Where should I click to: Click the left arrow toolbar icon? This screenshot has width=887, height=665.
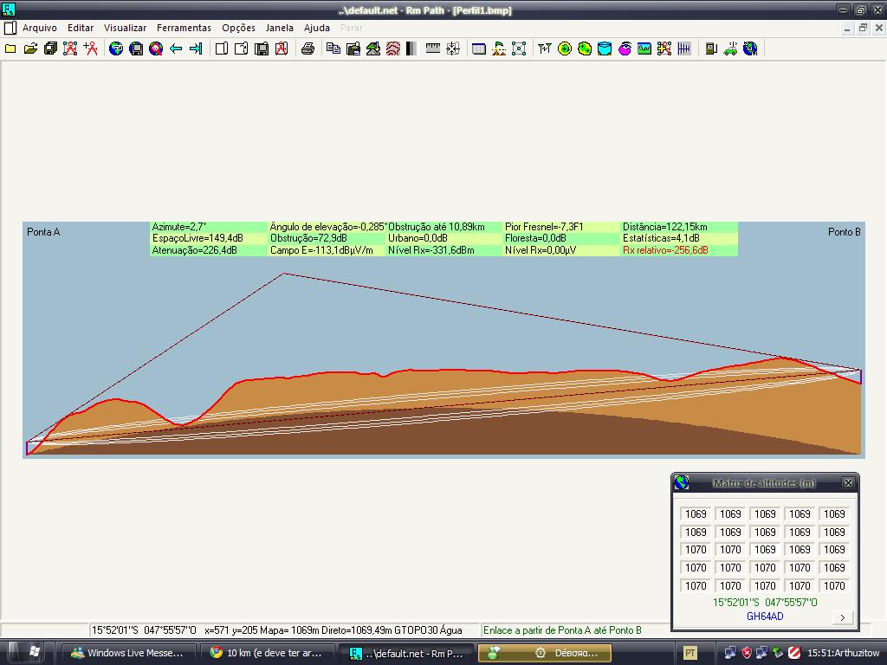176,48
